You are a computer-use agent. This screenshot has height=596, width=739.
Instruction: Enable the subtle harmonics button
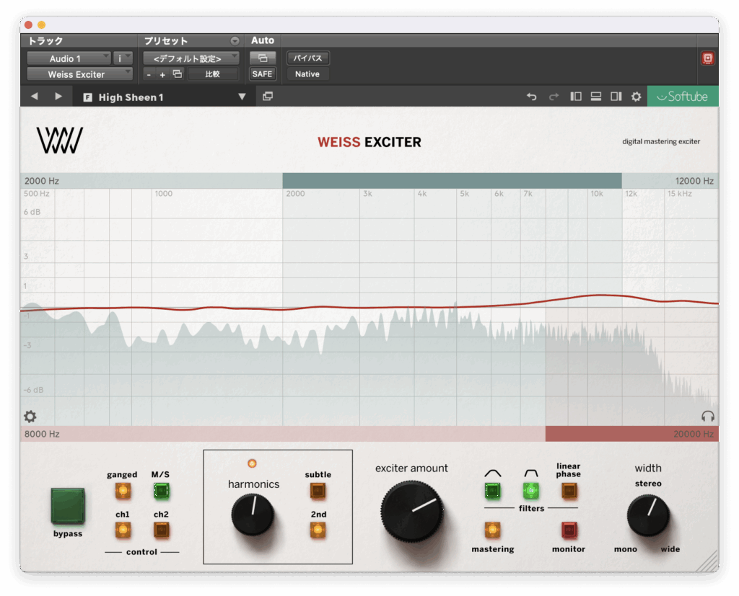click(x=318, y=491)
